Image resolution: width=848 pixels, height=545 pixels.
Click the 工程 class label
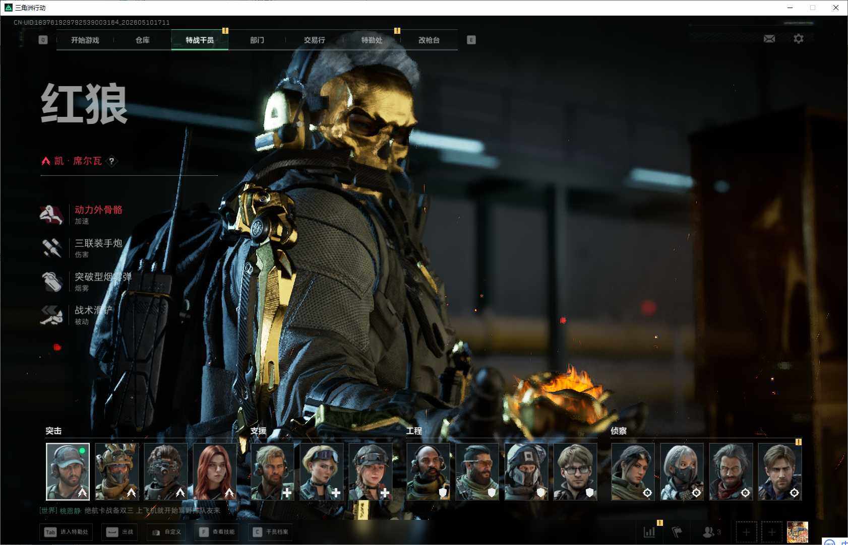414,431
